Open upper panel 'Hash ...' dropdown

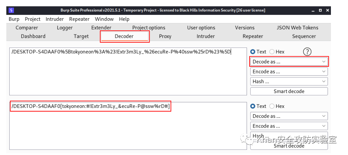289,81
